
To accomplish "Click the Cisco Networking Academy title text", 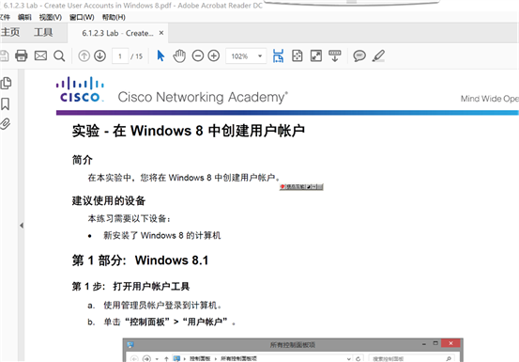I will (x=203, y=97).
